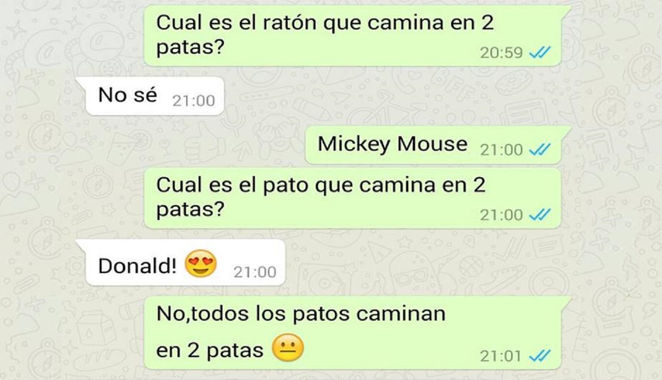This screenshot has height=380, width=662.
Task: Select the 'No sé' reply bubble
Action: pos(150,95)
